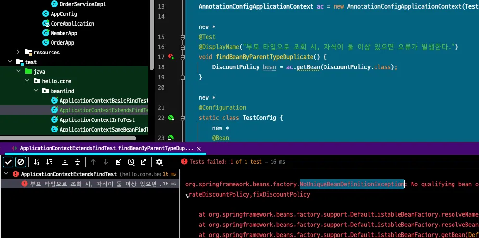
Task: Toggle code fold marker on line 16
Action: 182,47
